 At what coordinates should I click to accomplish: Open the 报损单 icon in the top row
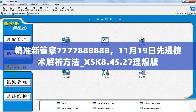coord(142,41)
